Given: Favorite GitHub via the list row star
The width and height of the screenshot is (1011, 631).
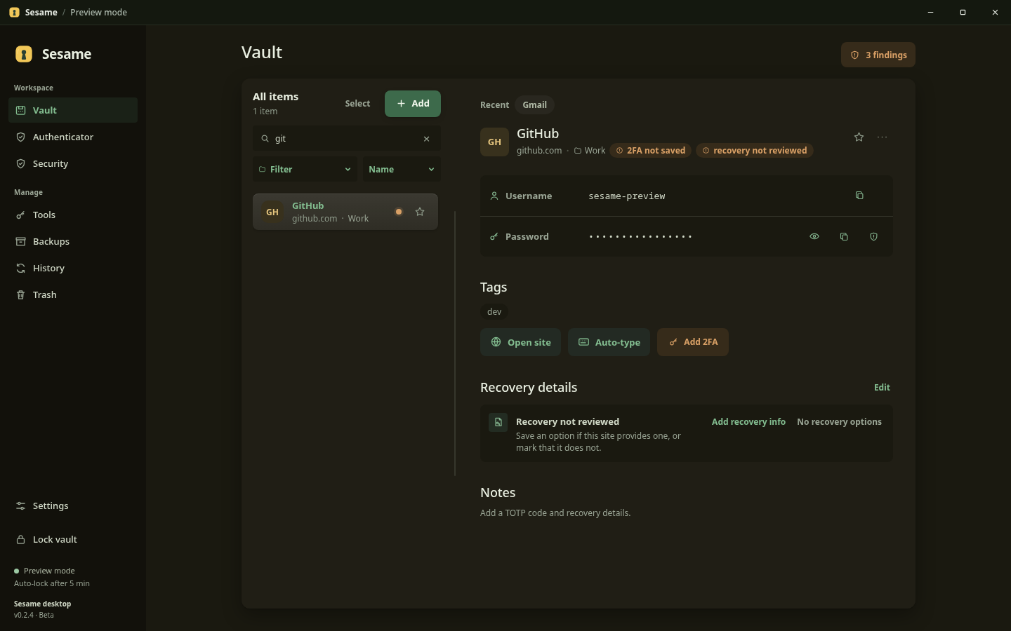Looking at the screenshot, I should click(x=420, y=212).
